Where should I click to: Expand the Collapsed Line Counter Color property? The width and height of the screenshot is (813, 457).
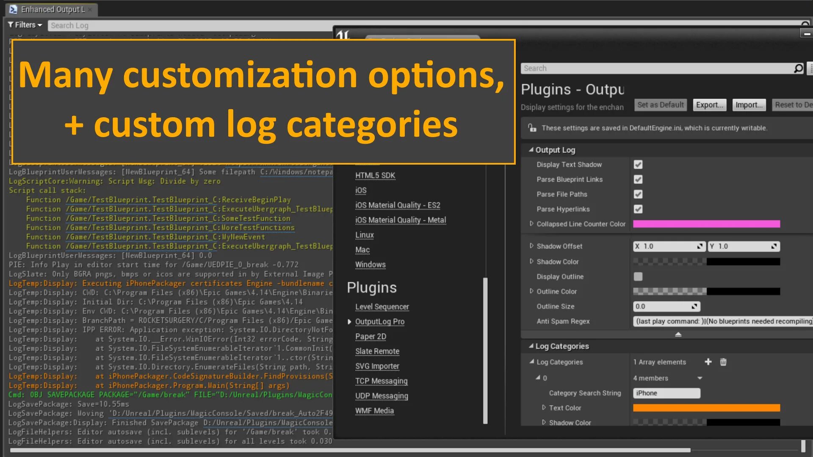click(x=531, y=224)
